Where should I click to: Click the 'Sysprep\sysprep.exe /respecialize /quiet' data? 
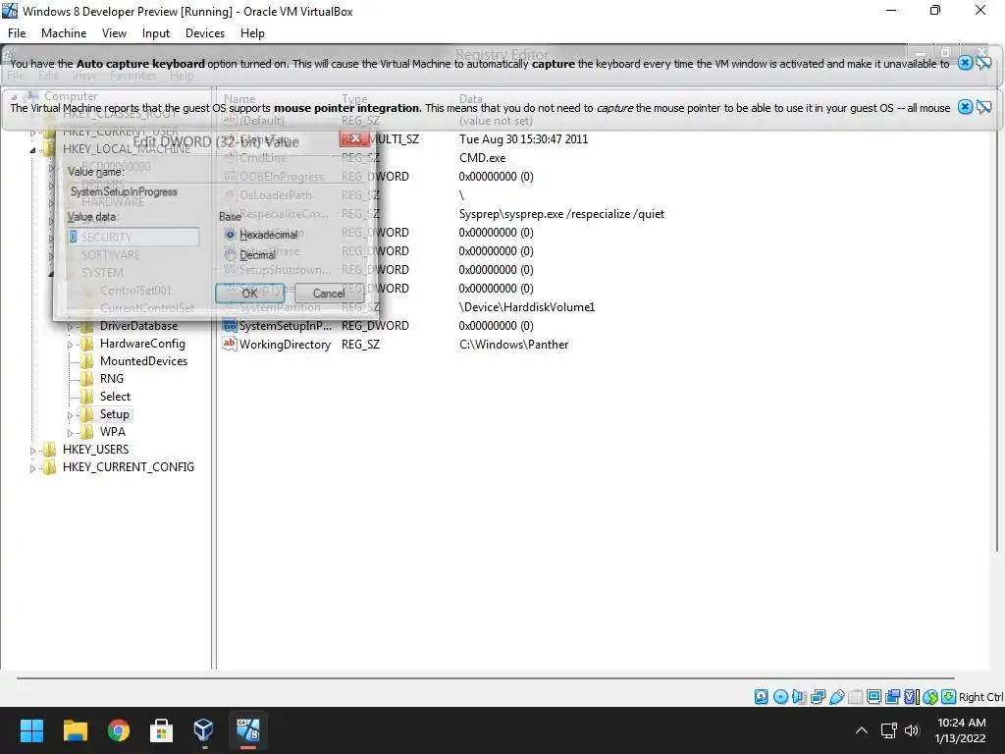561,214
